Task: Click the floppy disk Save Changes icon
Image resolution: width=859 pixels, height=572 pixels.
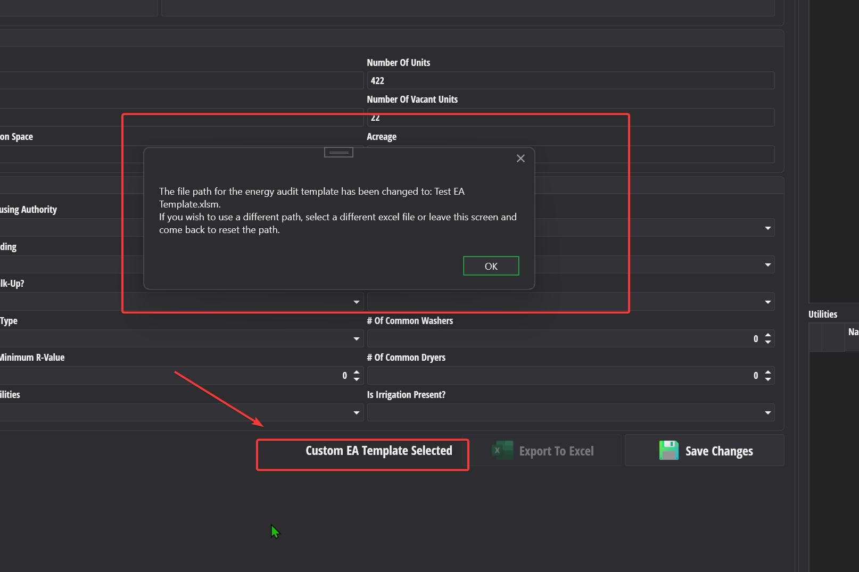Action: pyautogui.click(x=668, y=450)
